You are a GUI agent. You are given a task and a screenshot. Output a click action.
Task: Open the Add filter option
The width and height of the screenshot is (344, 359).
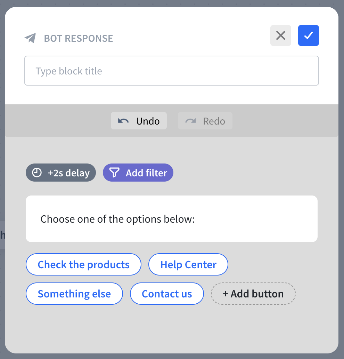[x=138, y=173]
